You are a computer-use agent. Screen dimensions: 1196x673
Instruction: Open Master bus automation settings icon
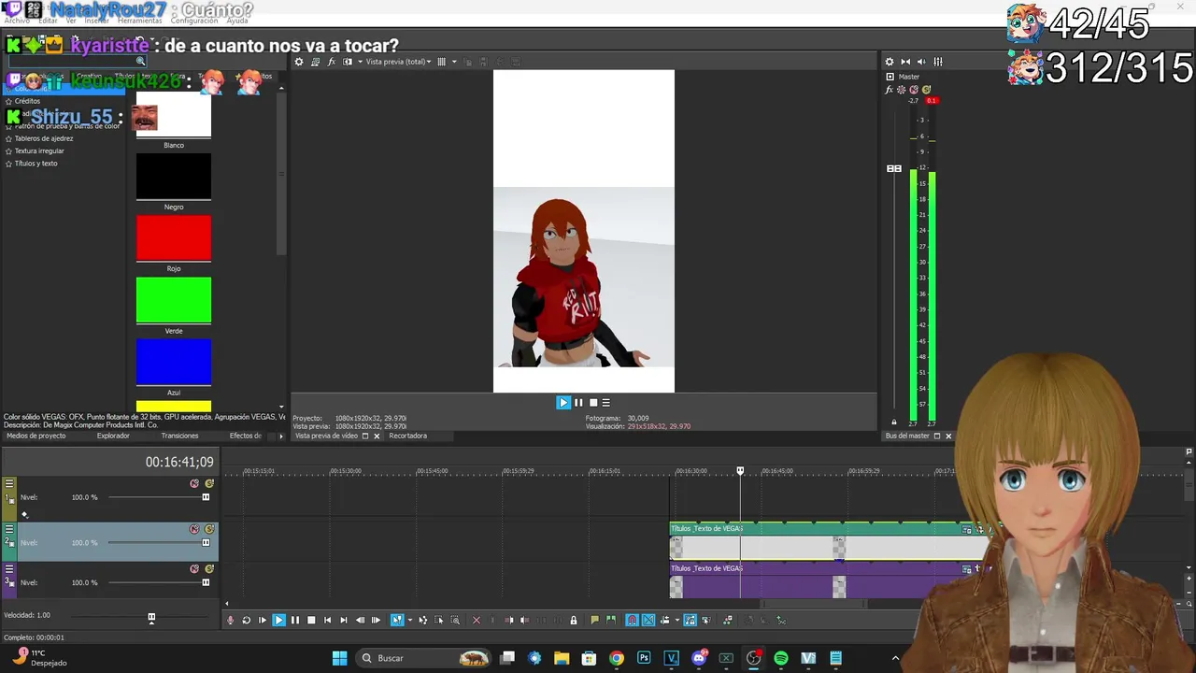(x=901, y=90)
